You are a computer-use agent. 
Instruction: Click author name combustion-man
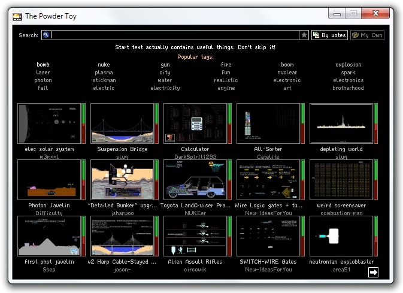coord(341,213)
